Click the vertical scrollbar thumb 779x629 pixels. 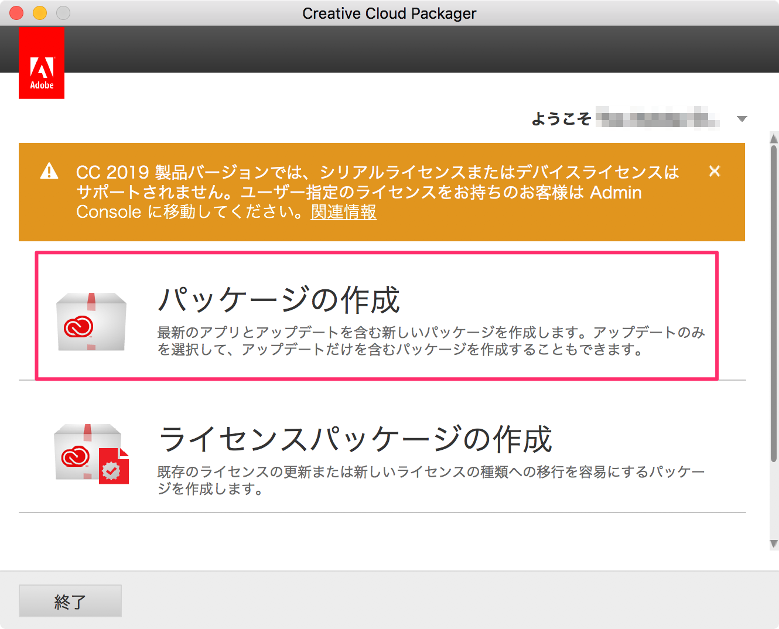(x=773, y=303)
